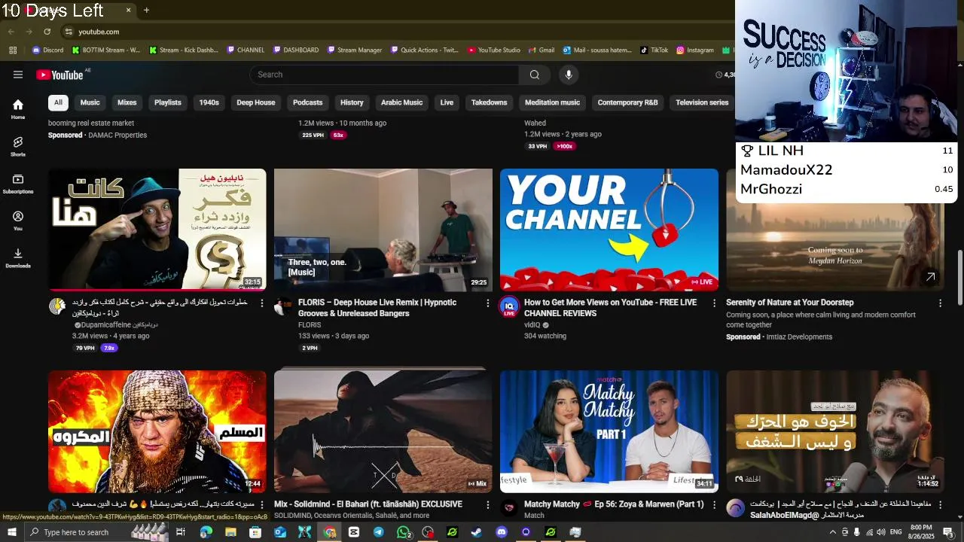Open WhatsApp from the taskbar
This screenshot has width=964, height=542.
tap(404, 532)
